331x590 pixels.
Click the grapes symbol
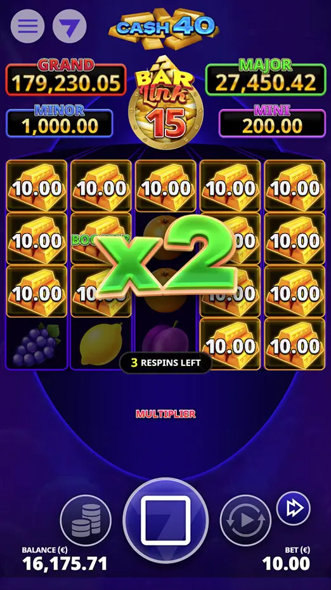pyautogui.click(x=37, y=344)
